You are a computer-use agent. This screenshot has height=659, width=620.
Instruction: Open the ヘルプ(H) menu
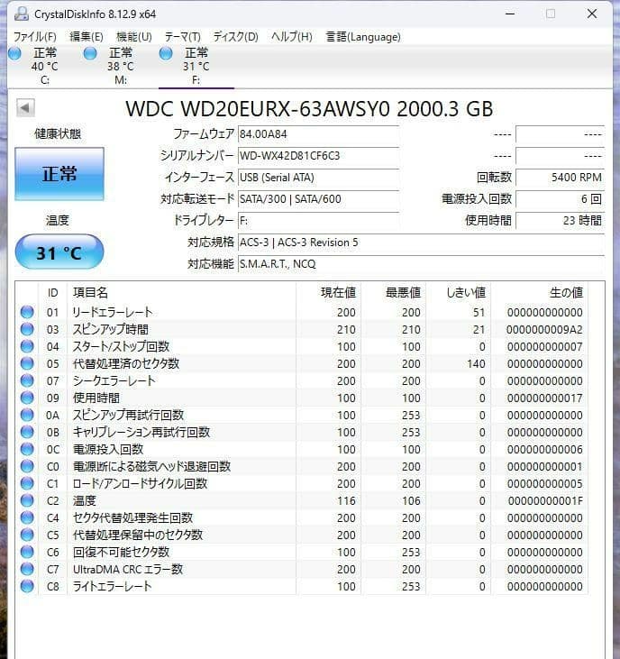click(292, 37)
